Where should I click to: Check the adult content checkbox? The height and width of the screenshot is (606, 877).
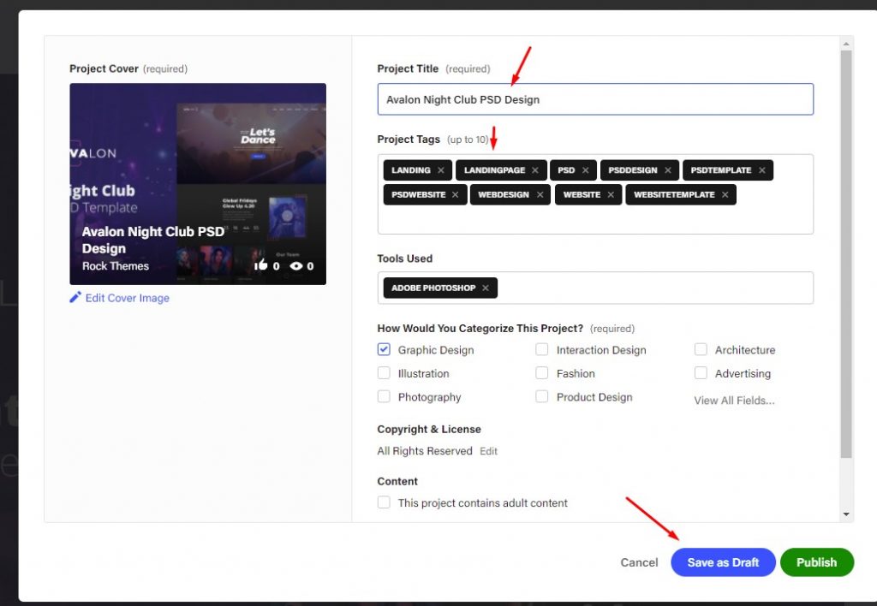point(384,502)
